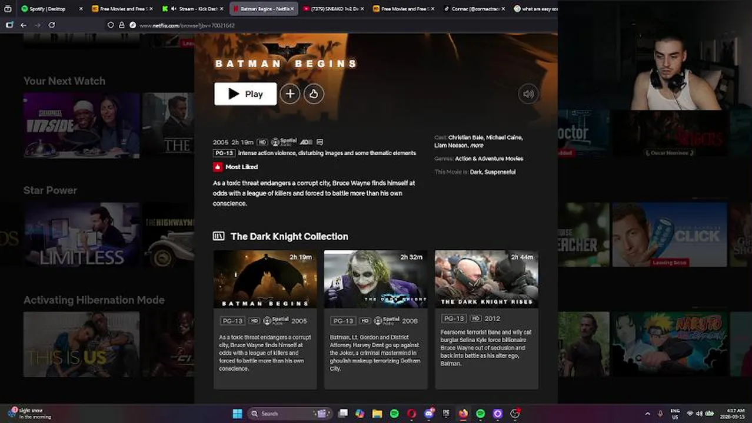Open browser tab list icon at top-left
Viewport: 752px width, 423px height.
click(x=8, y=9)
